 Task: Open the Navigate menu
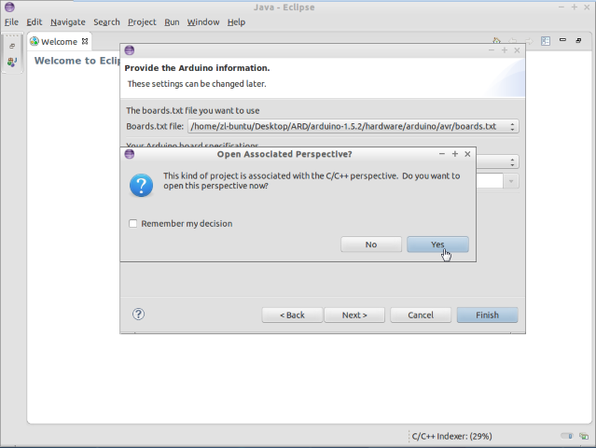coord(68,22)
